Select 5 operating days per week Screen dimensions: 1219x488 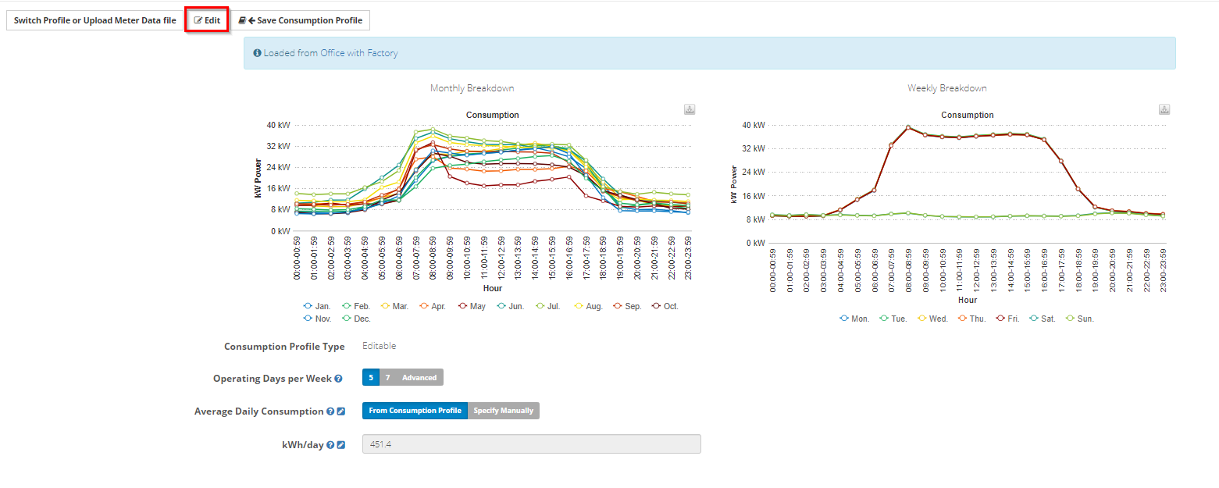371,377
